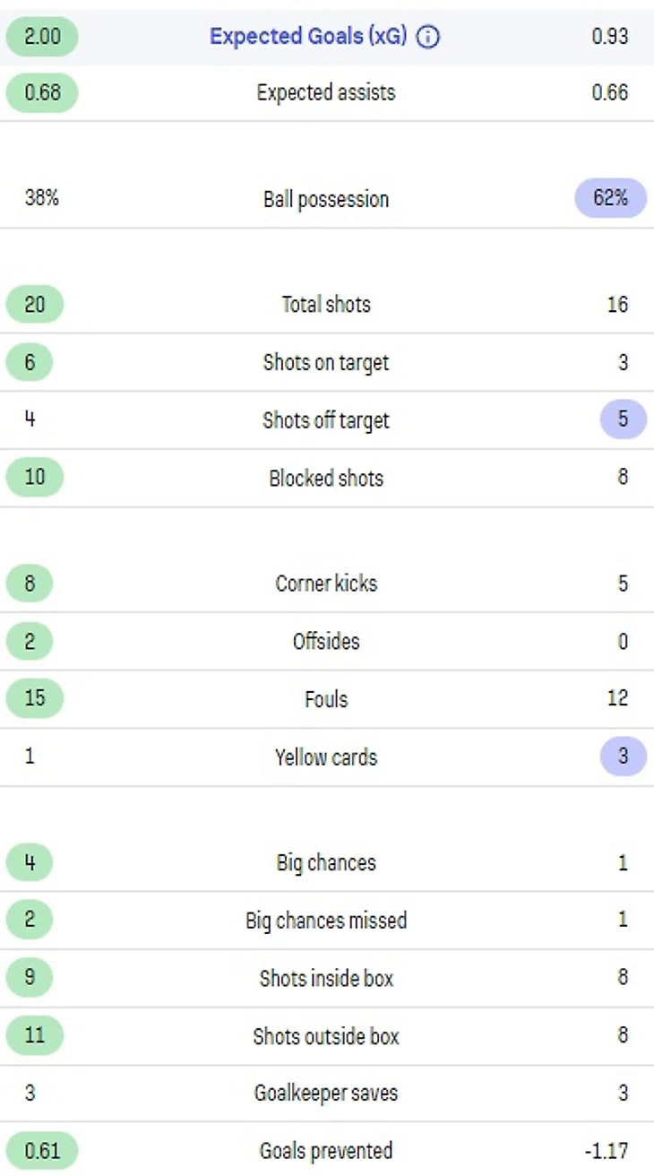Image resolution: width=654 pixels, height=1176 pixels.
Task: Select the Goalkeeper saves label
Action: pyautogui.click(x=326, y=1094)
